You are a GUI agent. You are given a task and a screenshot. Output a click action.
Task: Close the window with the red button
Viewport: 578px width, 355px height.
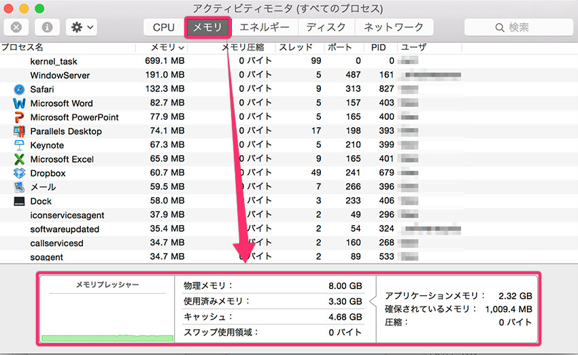click(8, 8)
